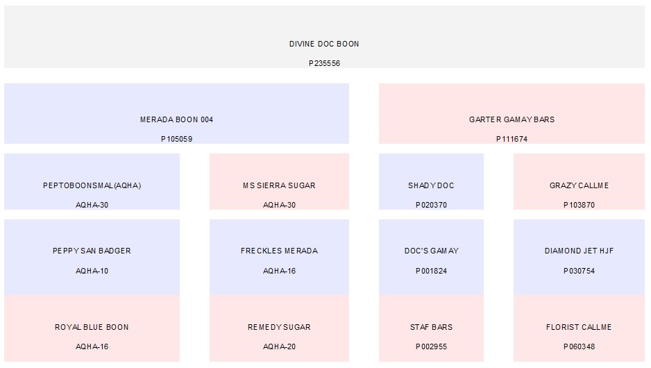Screen dimensions: 651x368
Task: Open the PEPTOBOONSMAL (AQHA) entry
Action: click(x=92, y=185)
